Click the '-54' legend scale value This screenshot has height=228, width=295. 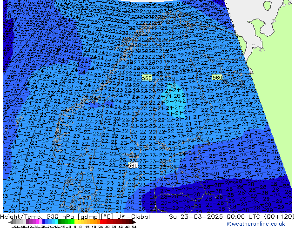[x=15, y=227]
